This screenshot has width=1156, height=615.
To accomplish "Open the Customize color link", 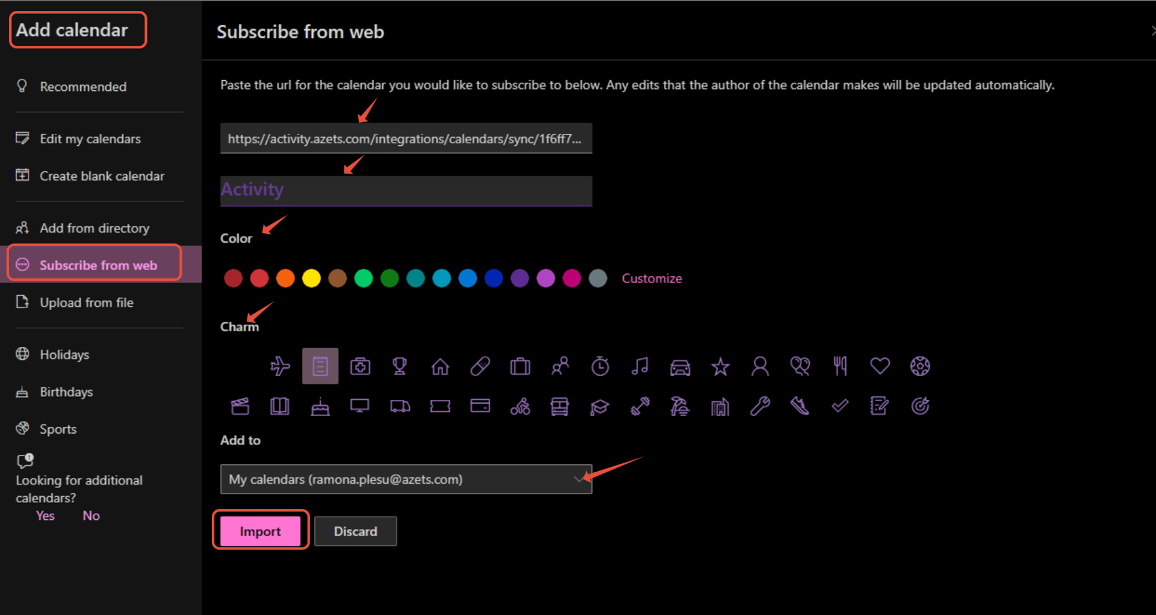I will tap(651, 278).
